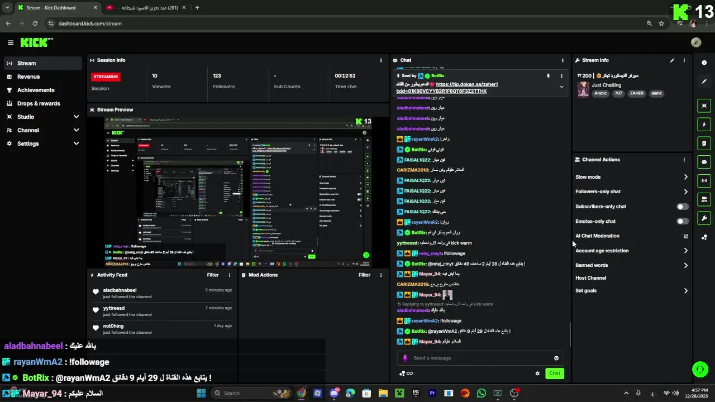Open Revenue in the sidebar
Viewport: 715px width, 402px height.
pos(42,76)
